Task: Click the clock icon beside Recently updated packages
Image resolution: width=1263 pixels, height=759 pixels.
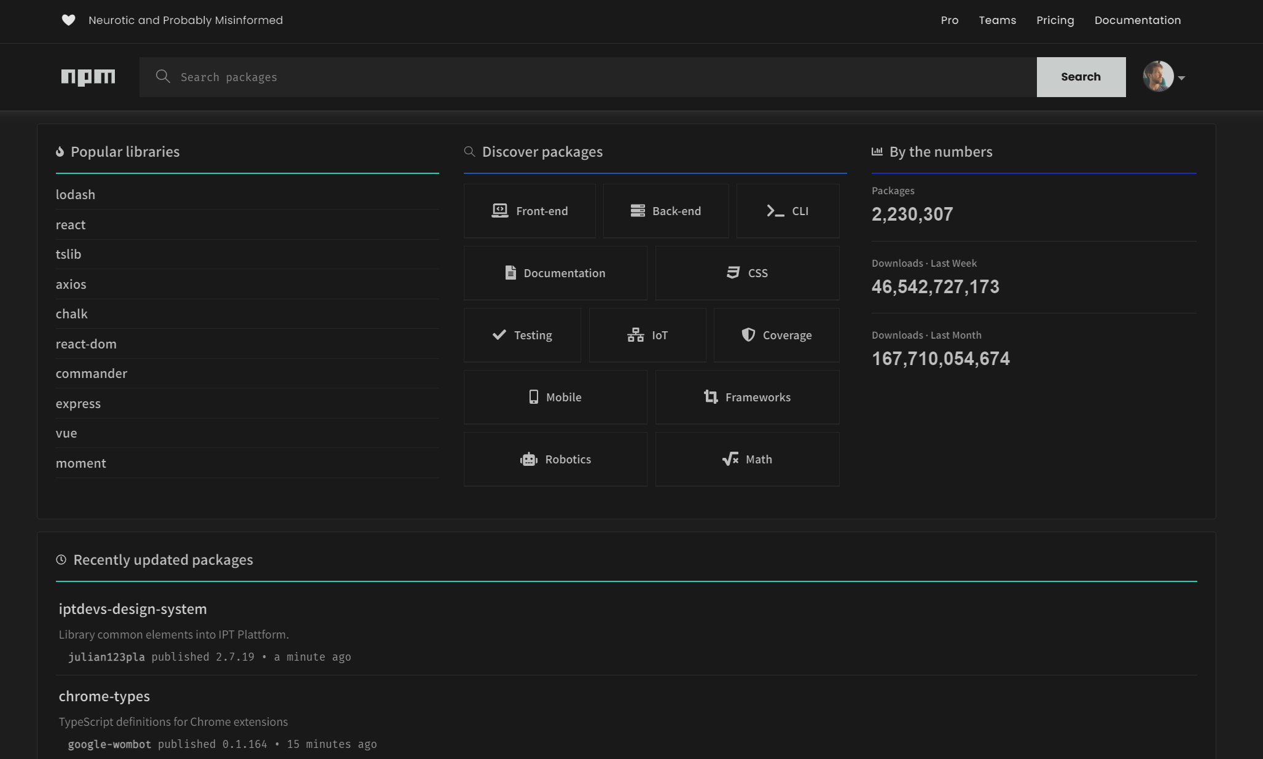Action: coord(61,559)
